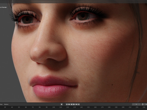The height and width of the screenshot is (110, 147).
Task: Open the Marker menu in the timeline
Action: (6, 104)
